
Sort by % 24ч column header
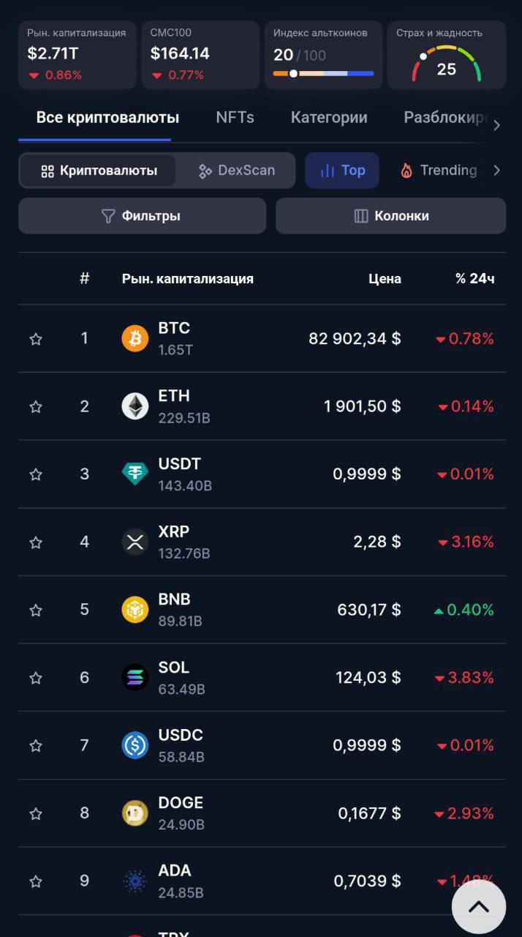tap(474, 278)
